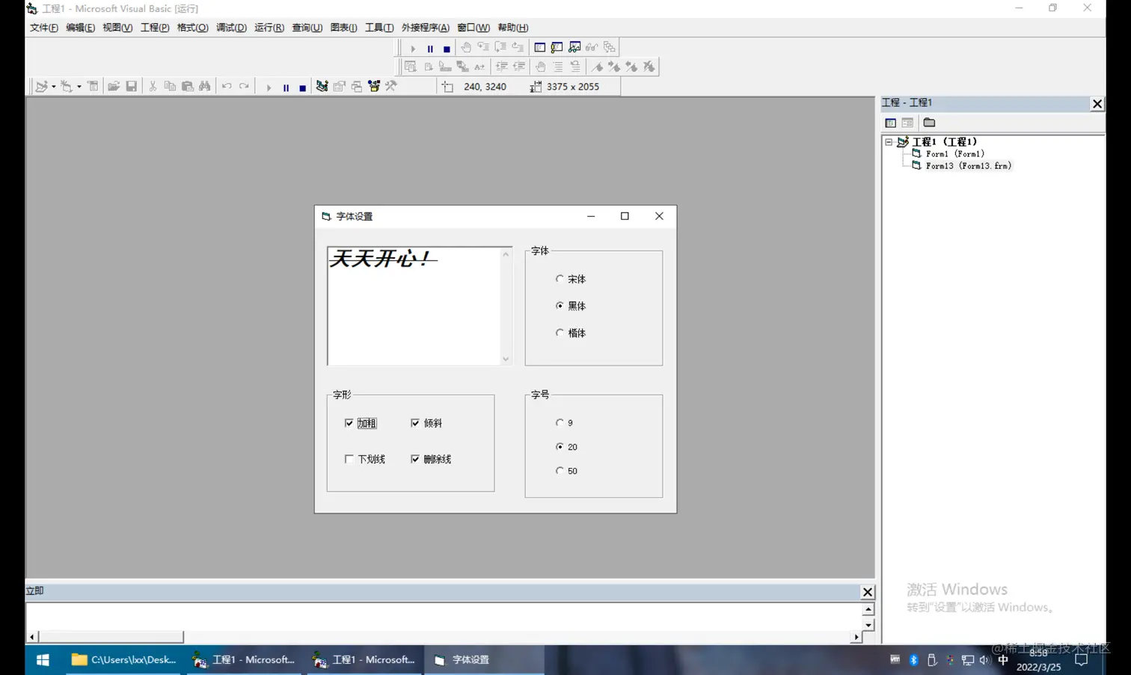This screenshot has width=1131, height=675.
Task: Click the Paste clipboard icon
Action: (187, 87)
